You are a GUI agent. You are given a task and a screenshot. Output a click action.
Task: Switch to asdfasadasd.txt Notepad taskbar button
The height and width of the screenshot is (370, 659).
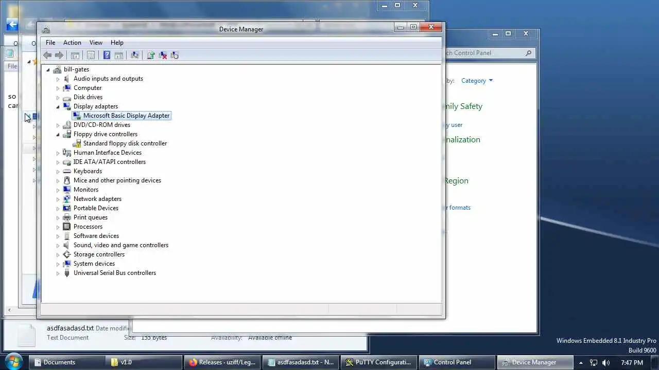tap(301, 362)
